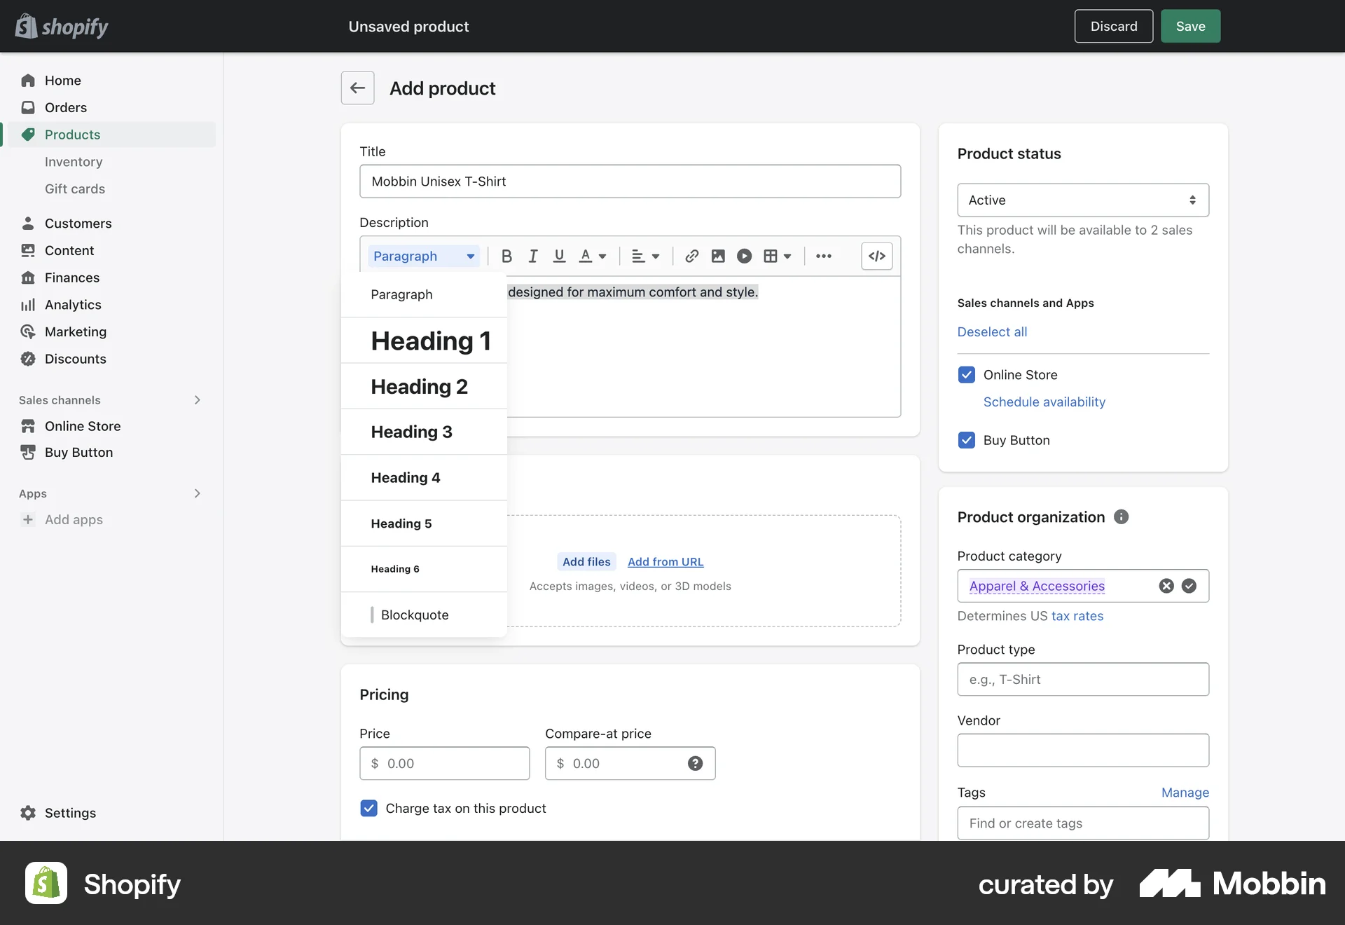The image size is (1345, 925).
Task: Uncheck the Online Store sales channel
Action: [966, 374]
